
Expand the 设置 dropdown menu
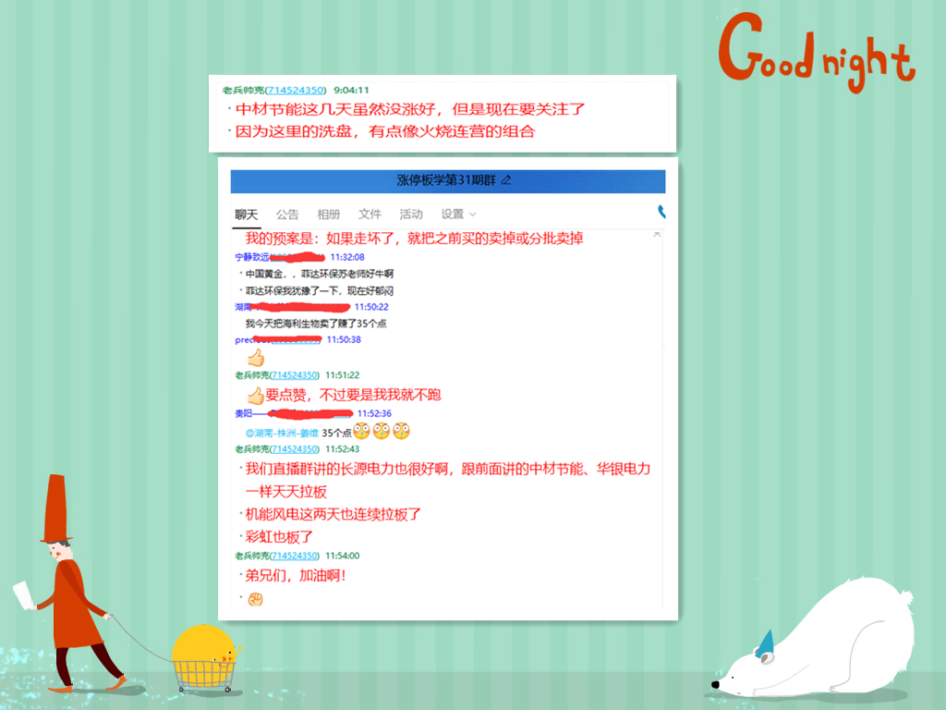point(458,214)
